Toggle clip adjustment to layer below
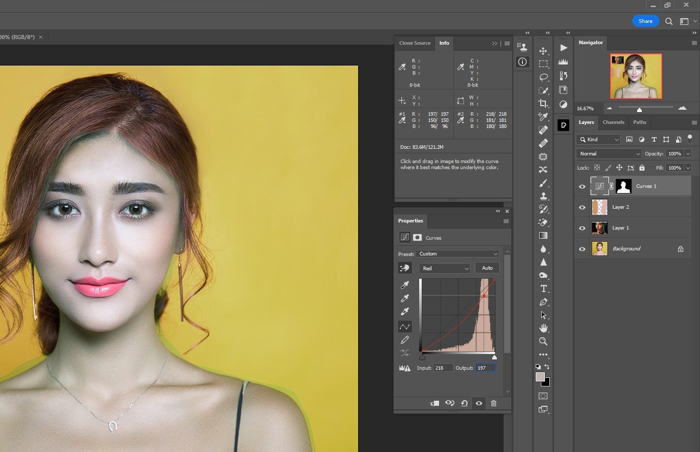Image resolution: width=700 pixels, height=452 pixels. point(434,403)
